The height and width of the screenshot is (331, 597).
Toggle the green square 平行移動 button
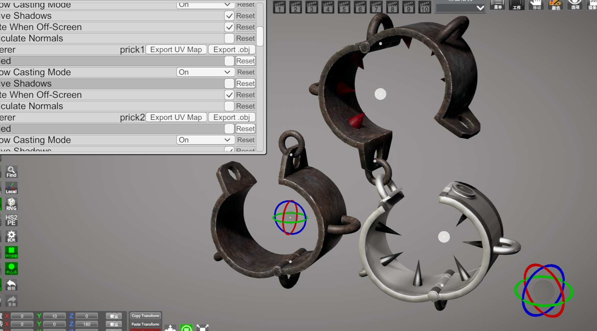12,252
